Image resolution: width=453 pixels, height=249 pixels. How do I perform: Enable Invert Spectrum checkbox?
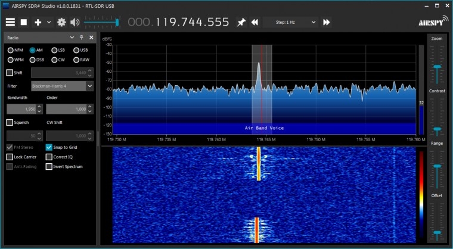pos(49,167)
